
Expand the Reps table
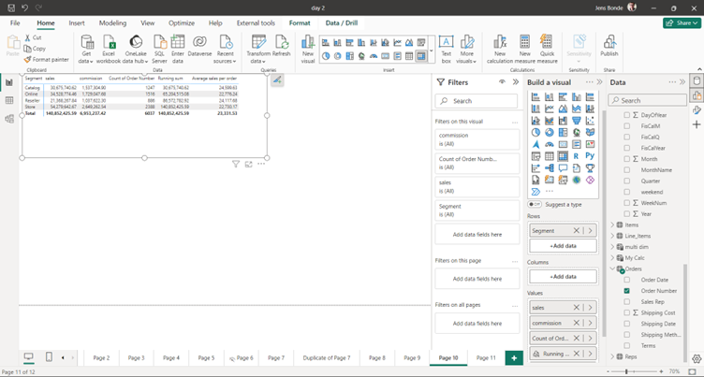[613, 356]
